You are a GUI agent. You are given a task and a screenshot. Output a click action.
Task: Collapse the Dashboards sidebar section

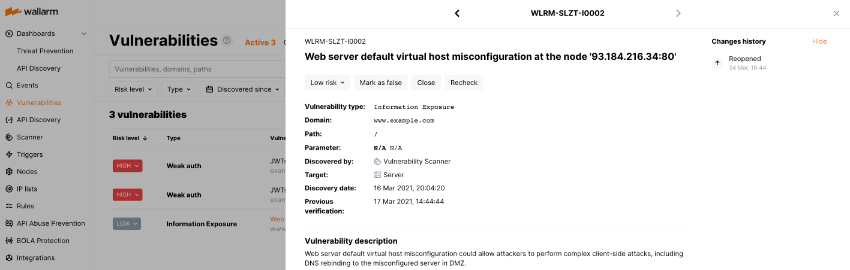pos(83,34)
